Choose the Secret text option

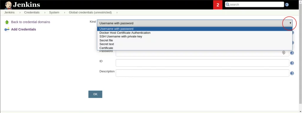click(x=195, y=44)
